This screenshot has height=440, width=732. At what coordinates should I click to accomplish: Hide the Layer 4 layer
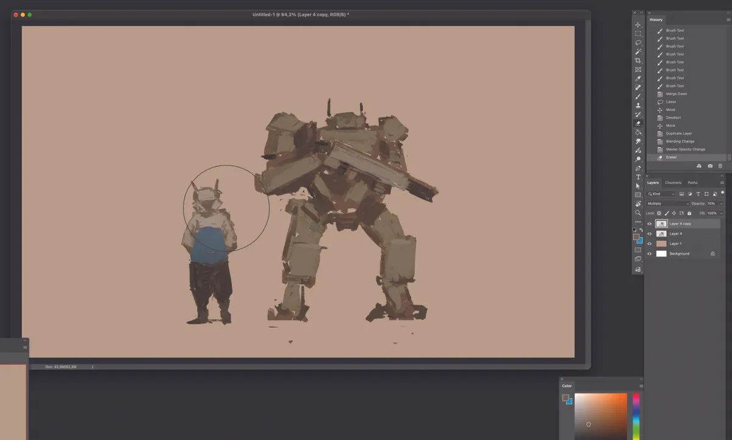pyautogui.click(x=650, y=233)
